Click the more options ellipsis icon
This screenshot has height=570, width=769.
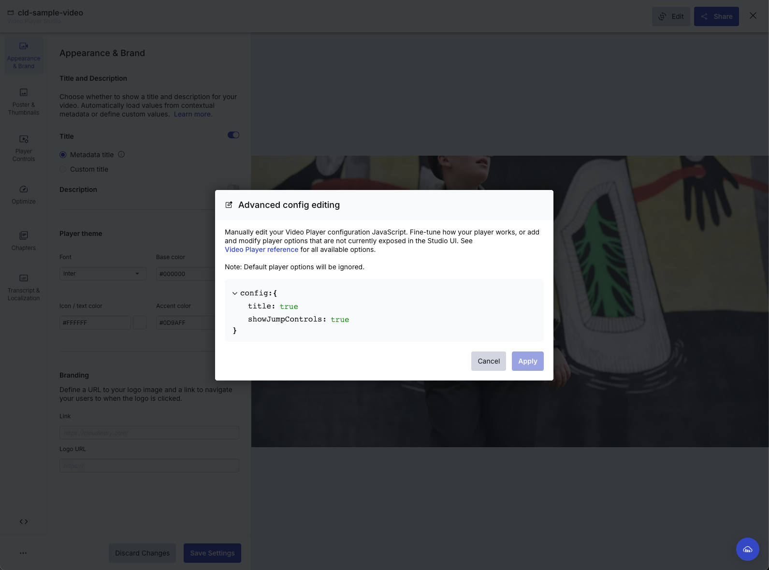click(23, 553)
